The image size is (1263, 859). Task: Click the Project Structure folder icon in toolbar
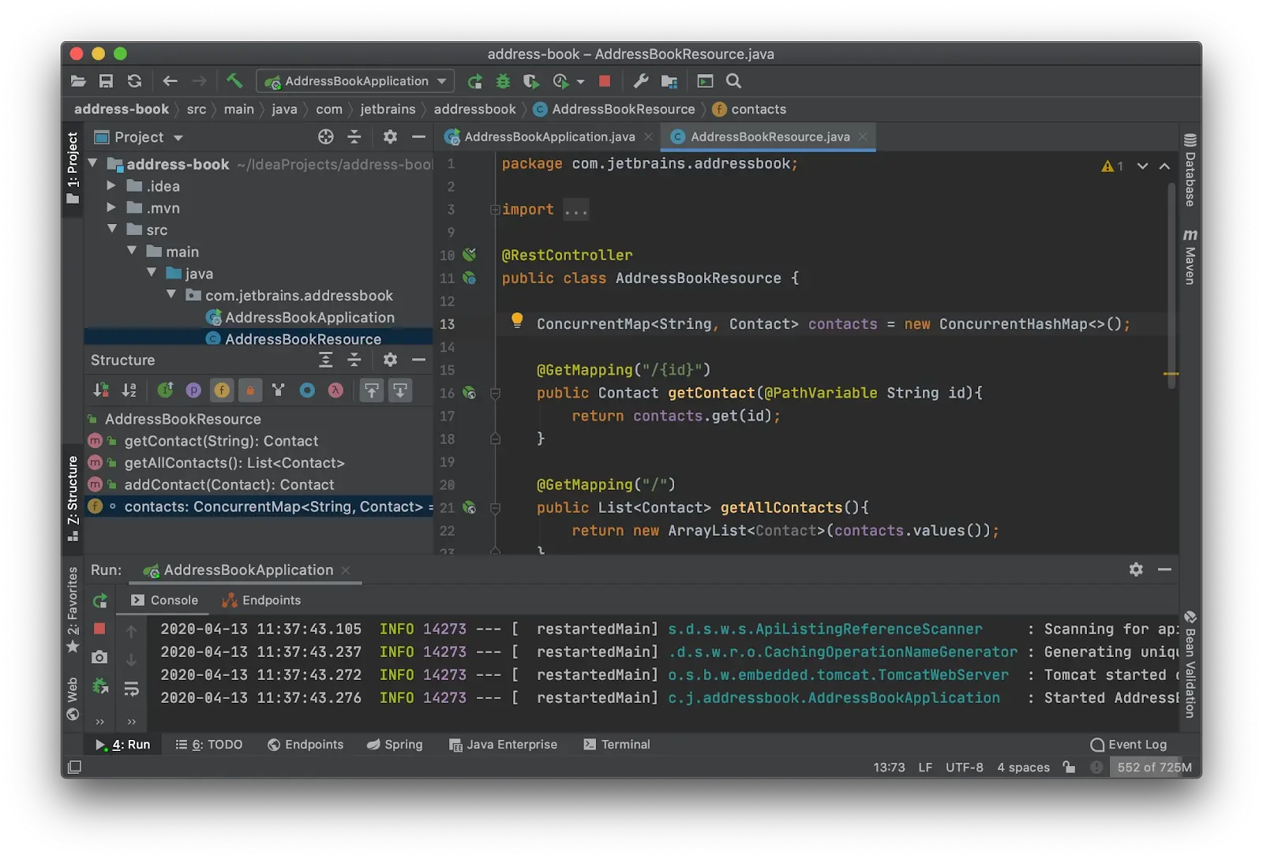point(669,80)
